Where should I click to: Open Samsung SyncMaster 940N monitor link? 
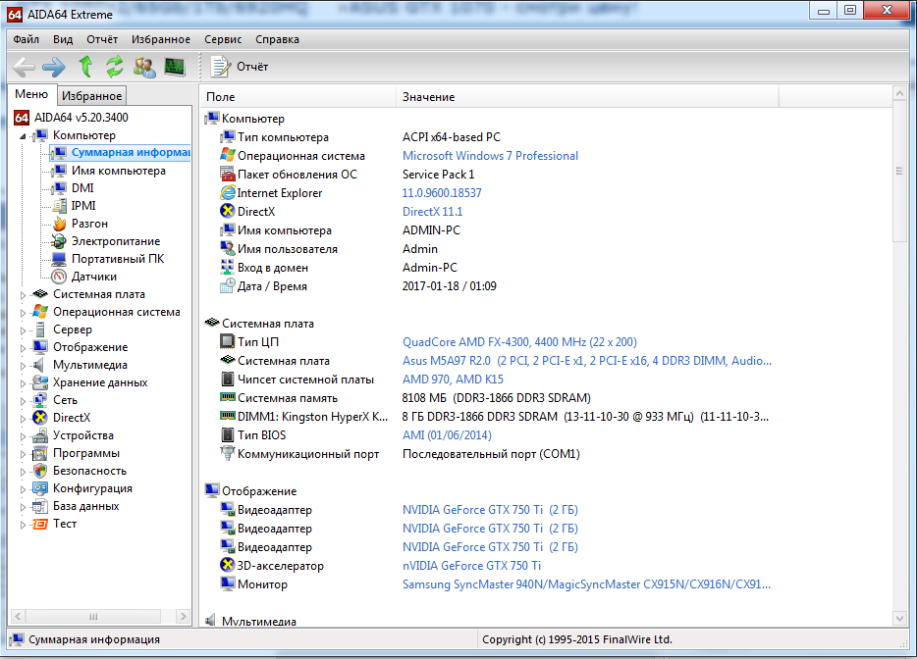coord(586,584)
